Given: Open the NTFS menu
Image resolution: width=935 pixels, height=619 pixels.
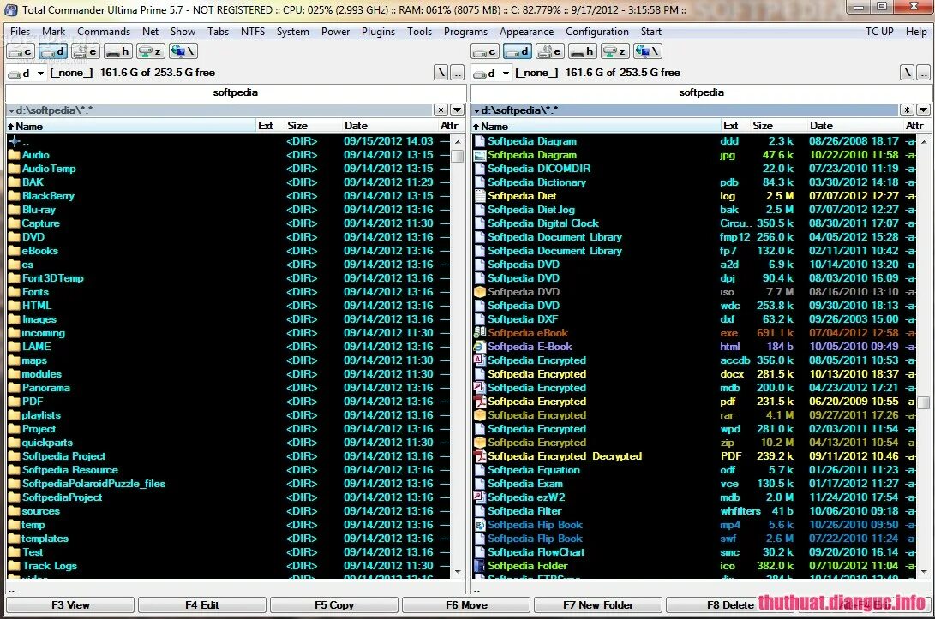Looking at the screenshot, I should pyautogui.click(x=253, y=32).
